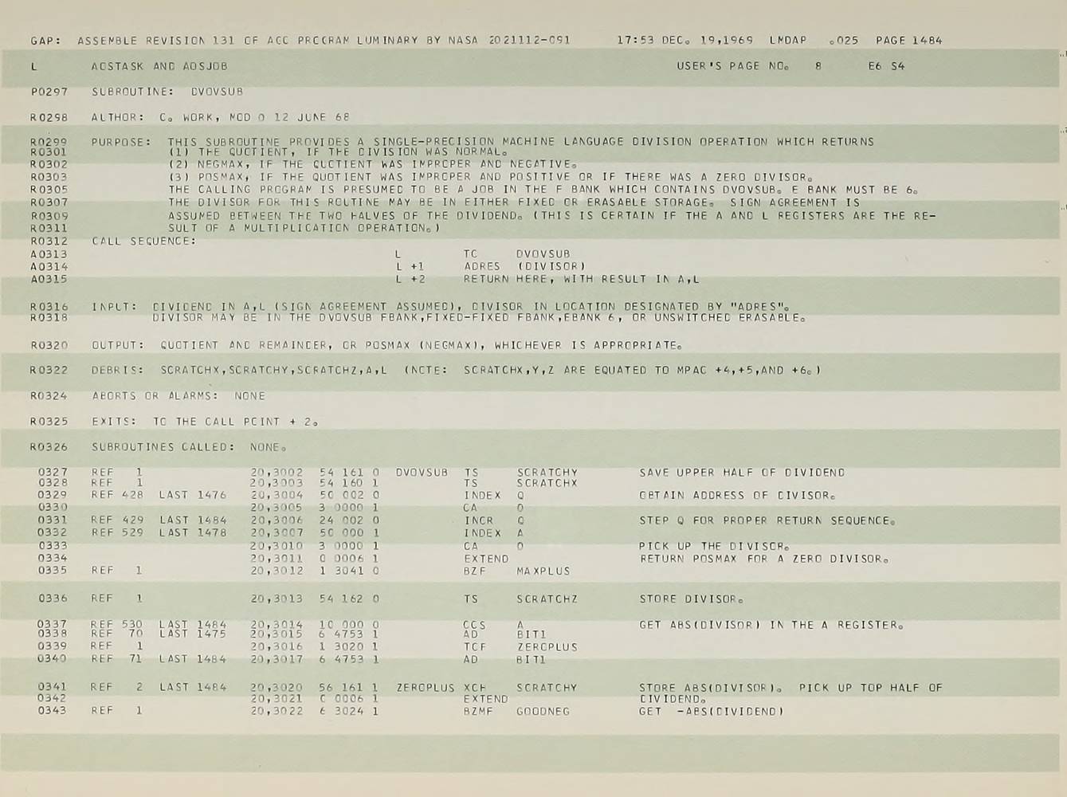Click 'SAVE UPPER HALF OF DIVIDEND' comment

point(742,473)
